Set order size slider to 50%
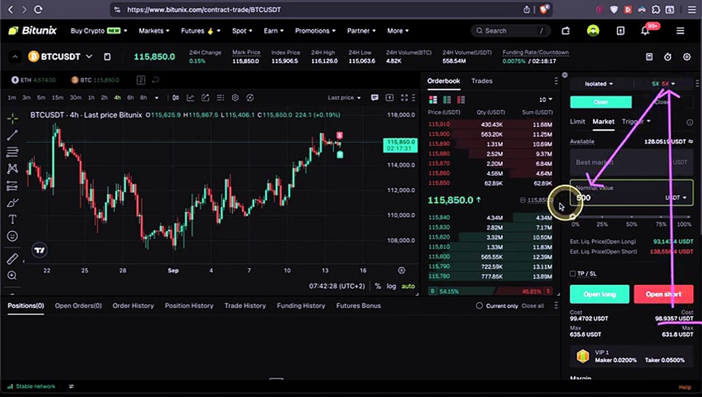 click(x=631, y=218)
